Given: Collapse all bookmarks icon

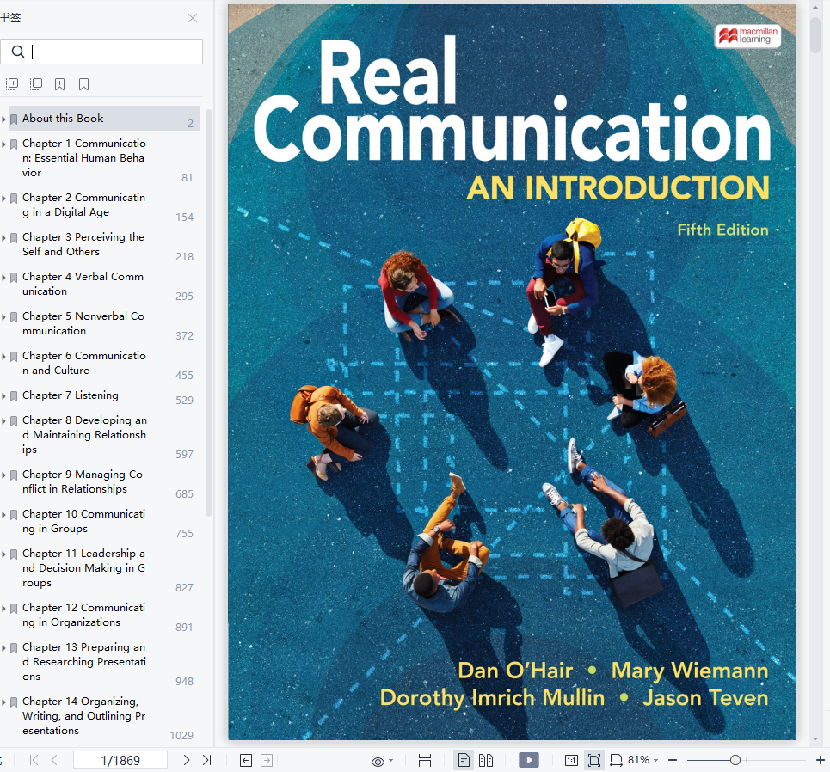Looking at the screenshot, I should click(x=36, y=83).
